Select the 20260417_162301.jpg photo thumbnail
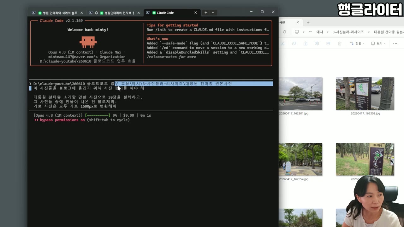 coord(300,93)
